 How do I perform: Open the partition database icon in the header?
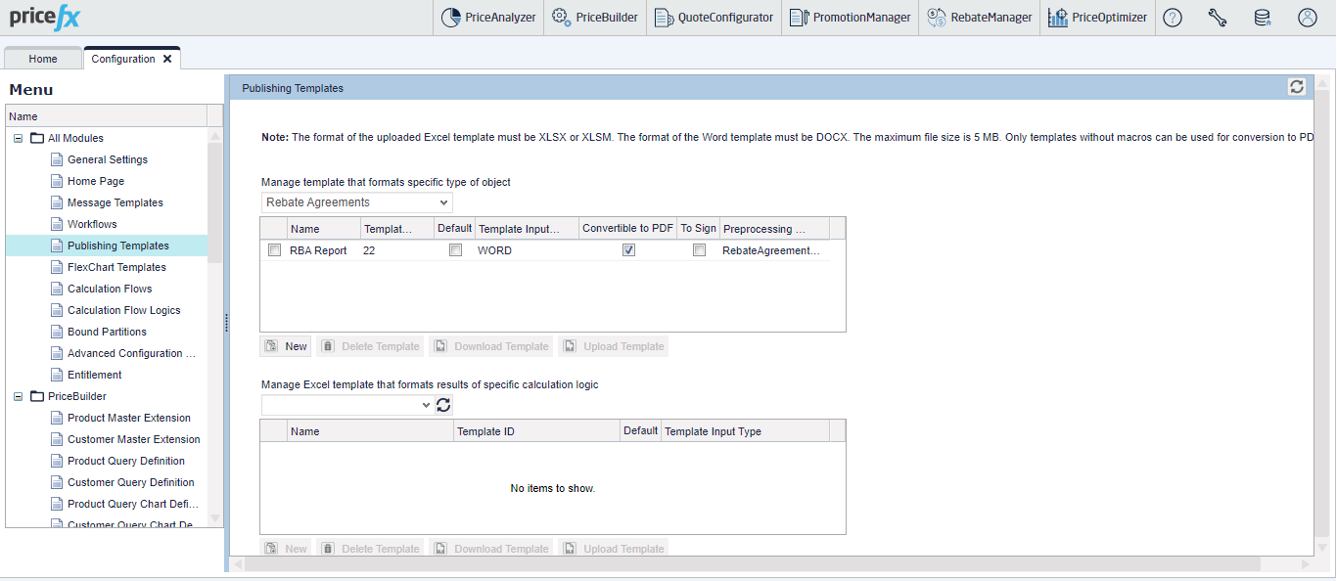tap(1263, 17)
